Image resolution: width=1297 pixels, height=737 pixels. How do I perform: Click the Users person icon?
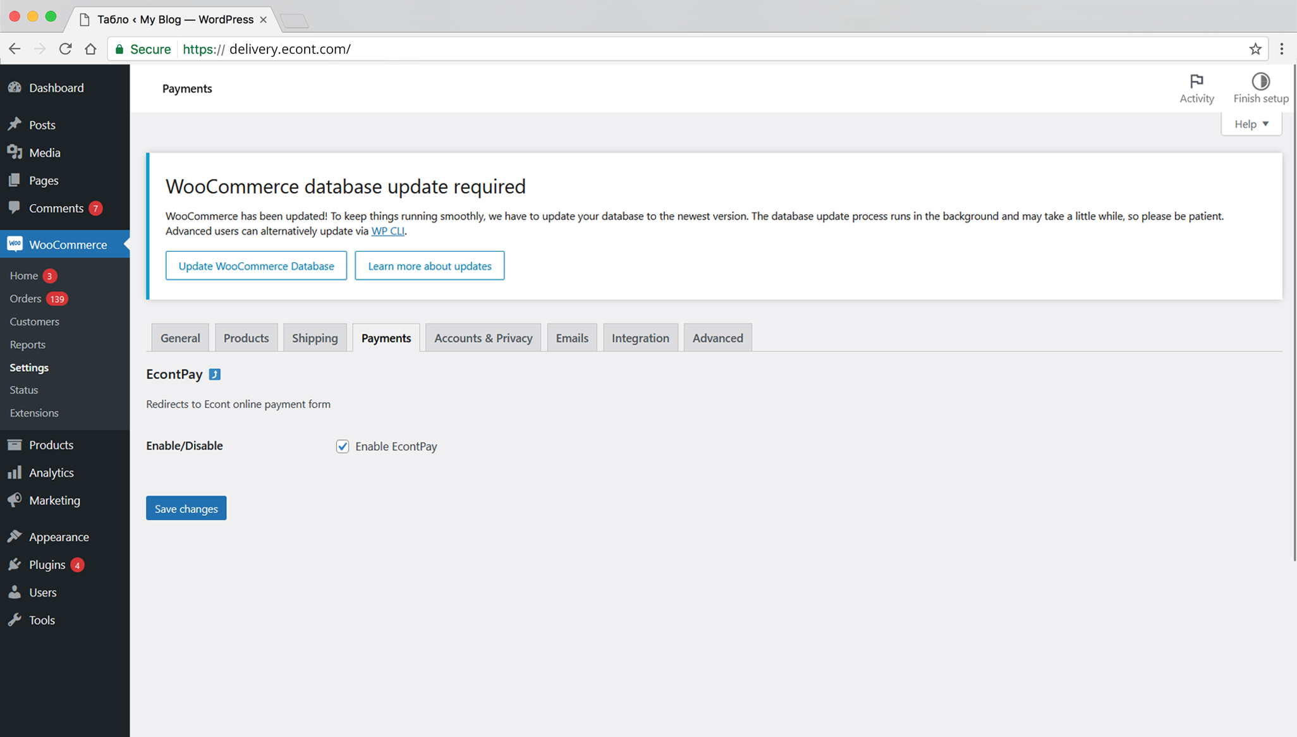(x=15, y=592)
